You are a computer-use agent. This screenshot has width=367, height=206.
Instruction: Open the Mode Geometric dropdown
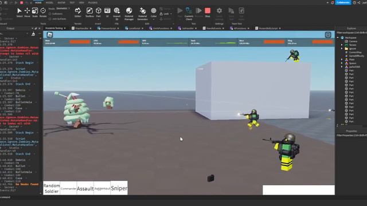[63, 9]
